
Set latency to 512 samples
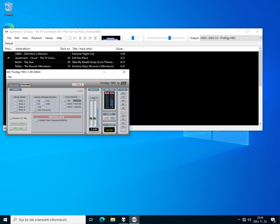(43, 101)
